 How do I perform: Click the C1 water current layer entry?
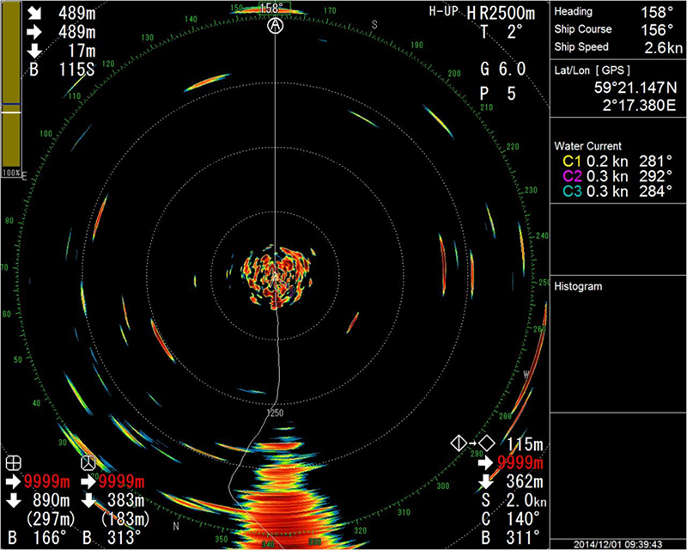(x=617, y=161)
